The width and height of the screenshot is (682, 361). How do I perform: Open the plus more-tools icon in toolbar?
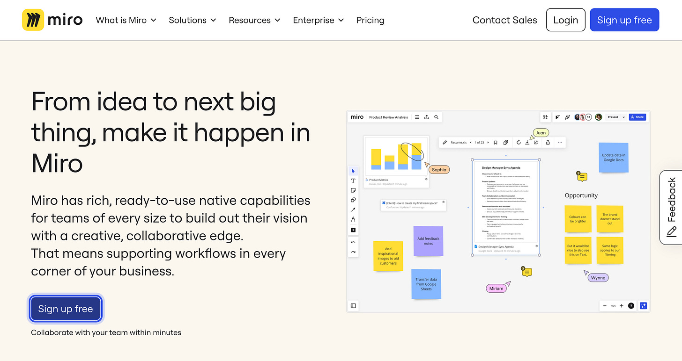(353, 230)
